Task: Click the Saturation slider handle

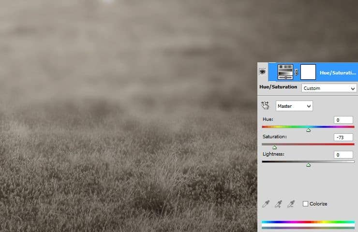Action: click(274, 147)
